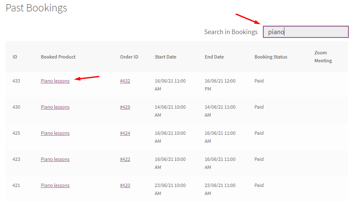The height and width of the screenshot is (203, 356).
Task: Open Piano lessons link for booking 423
Action: (x=55, y=159)
